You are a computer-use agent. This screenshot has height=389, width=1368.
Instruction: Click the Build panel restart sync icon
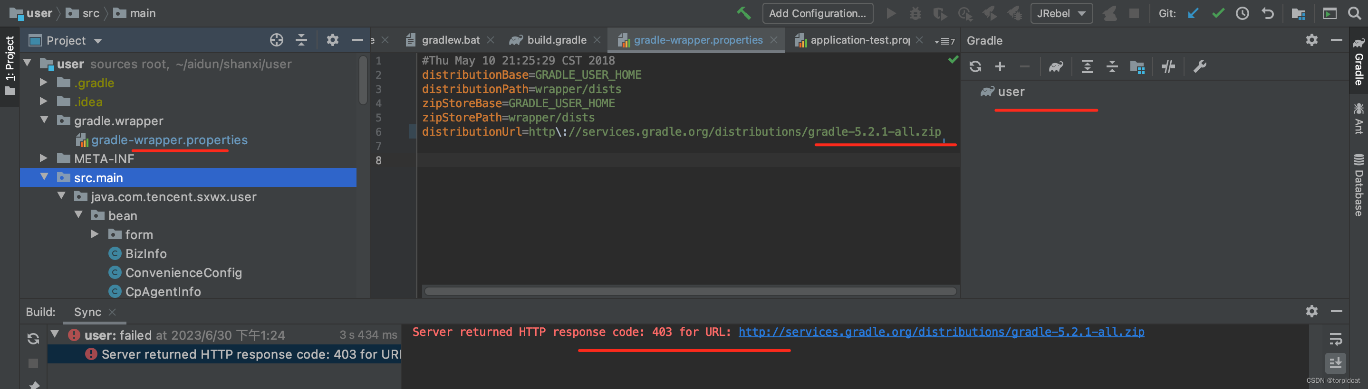pos(33,338)
